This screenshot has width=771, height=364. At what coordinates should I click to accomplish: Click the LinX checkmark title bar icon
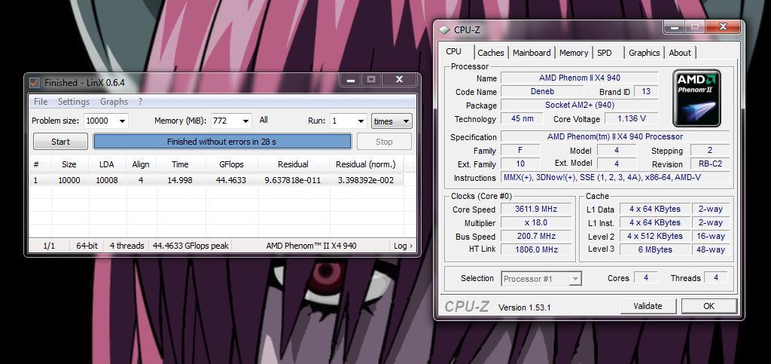click(35, 83)
